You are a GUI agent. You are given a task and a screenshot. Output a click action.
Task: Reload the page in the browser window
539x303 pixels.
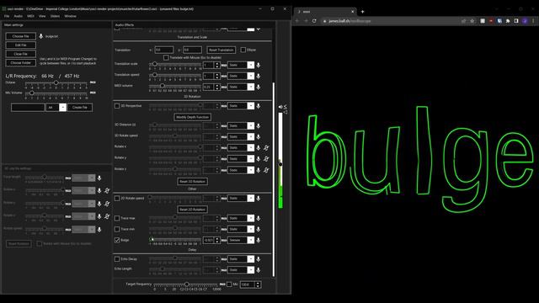pos(314,21)
